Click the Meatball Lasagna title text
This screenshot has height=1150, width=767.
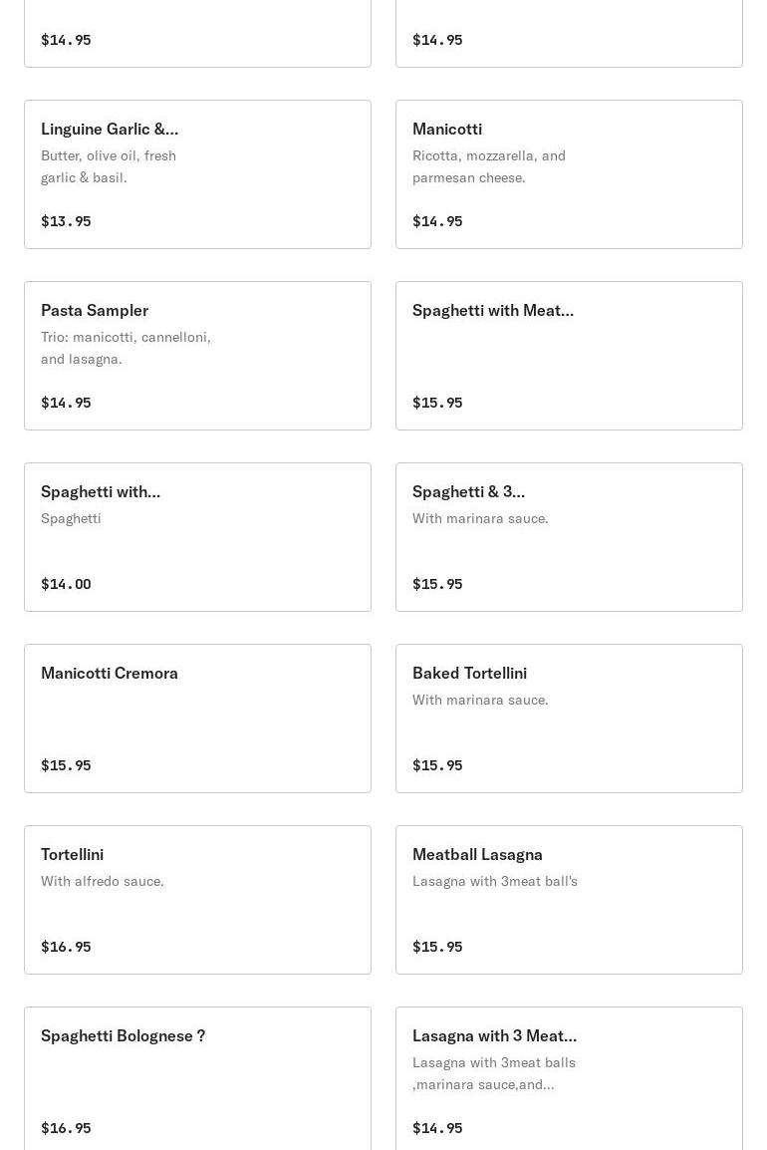(477, 854)
